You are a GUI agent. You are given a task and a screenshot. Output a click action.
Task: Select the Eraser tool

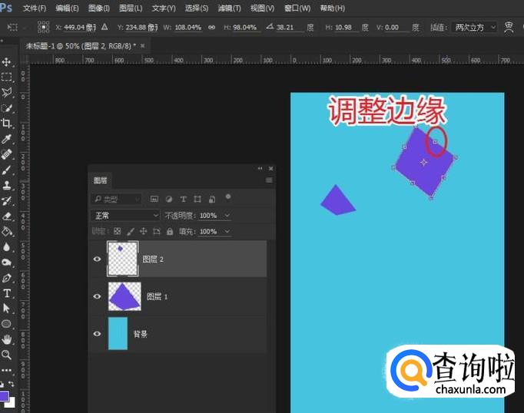coord(7,216)
